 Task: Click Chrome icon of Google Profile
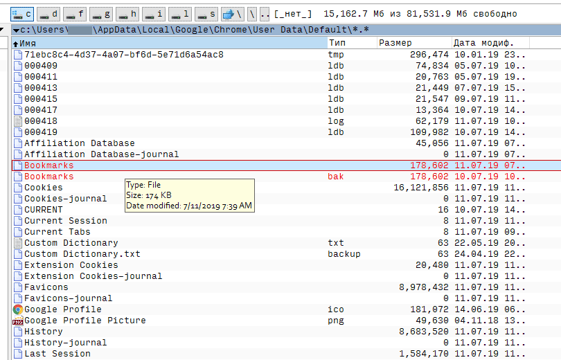click(18, 309)
